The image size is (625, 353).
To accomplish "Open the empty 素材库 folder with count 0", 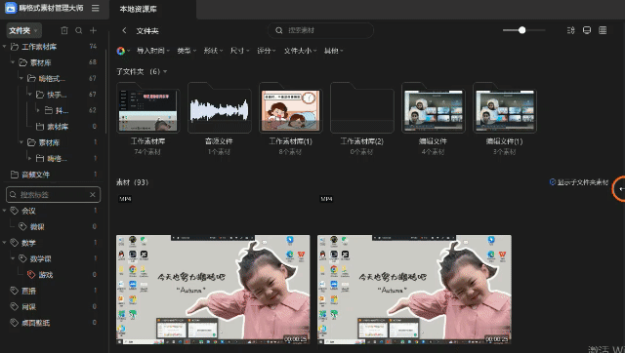I will [x=58, y=127].
